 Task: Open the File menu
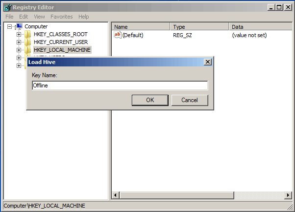[x=9, y=17]
